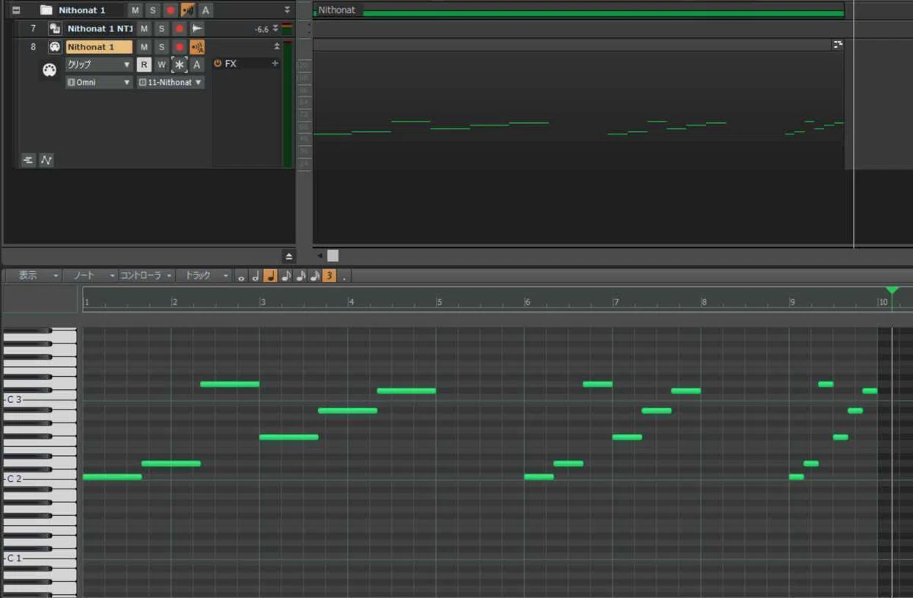Toggle dotted note modifier
913x598 pixels.
(345, 276)
